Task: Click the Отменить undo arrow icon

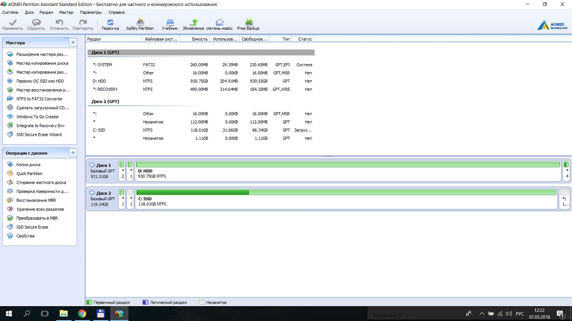Action: [59, 22]
